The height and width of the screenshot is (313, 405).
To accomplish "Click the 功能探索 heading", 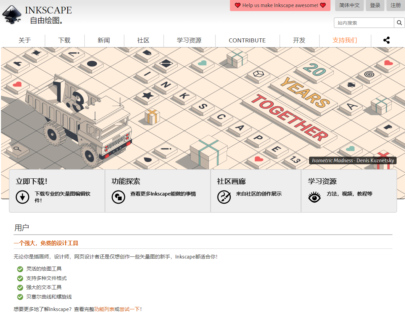I will click(126, 181).
